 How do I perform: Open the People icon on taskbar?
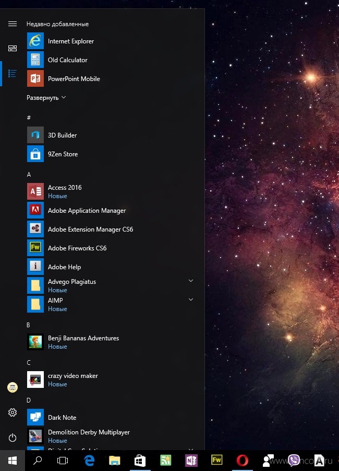pyautogui.click(x=268, y=461)
